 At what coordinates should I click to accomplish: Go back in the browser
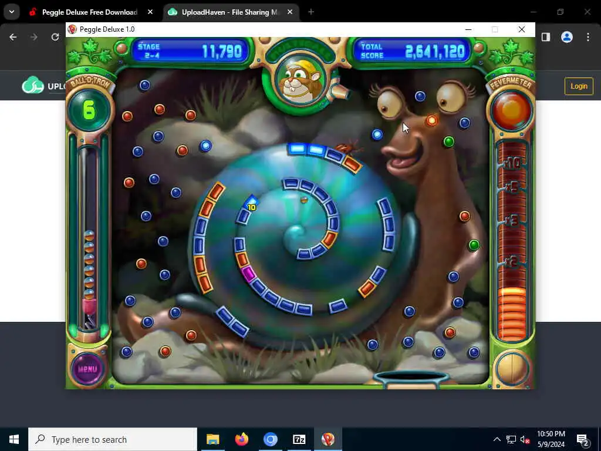[x=13, y=37]
